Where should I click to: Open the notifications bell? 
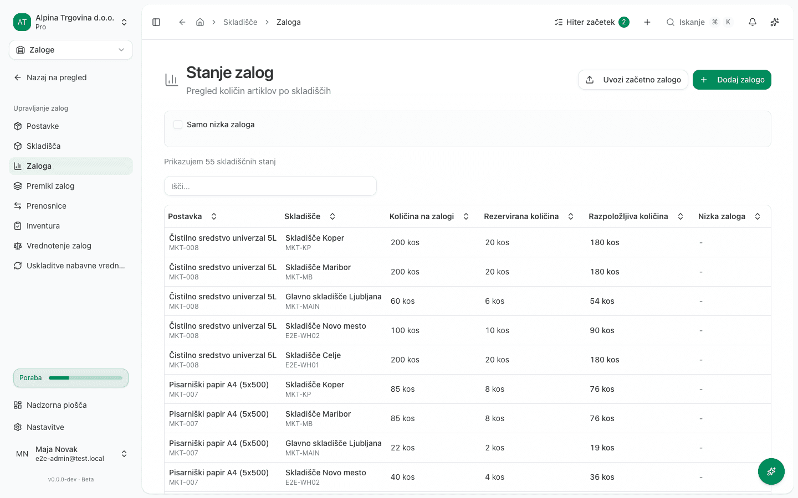753,22
